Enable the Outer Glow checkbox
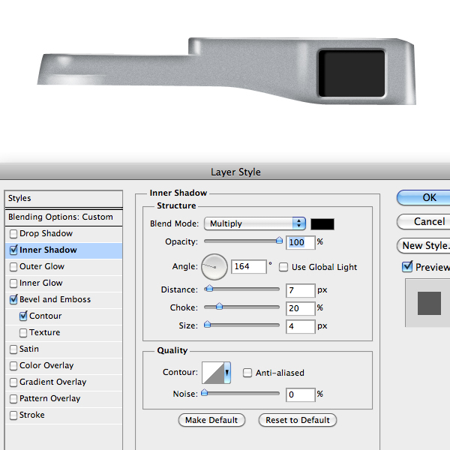The height and width of the screenshot is (450, 450). 13,267
